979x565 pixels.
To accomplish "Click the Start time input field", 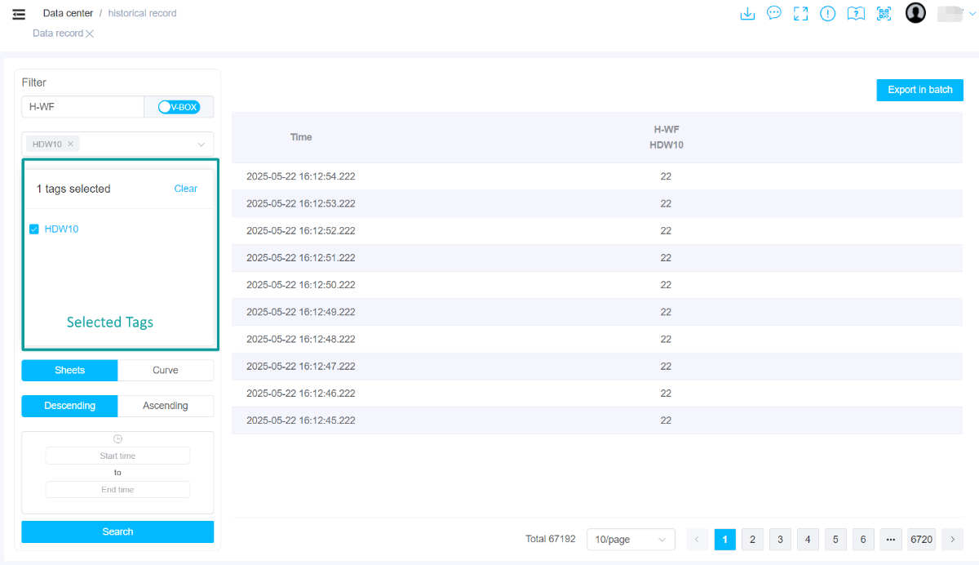I will pyautogui.click(x=117, y=456).
